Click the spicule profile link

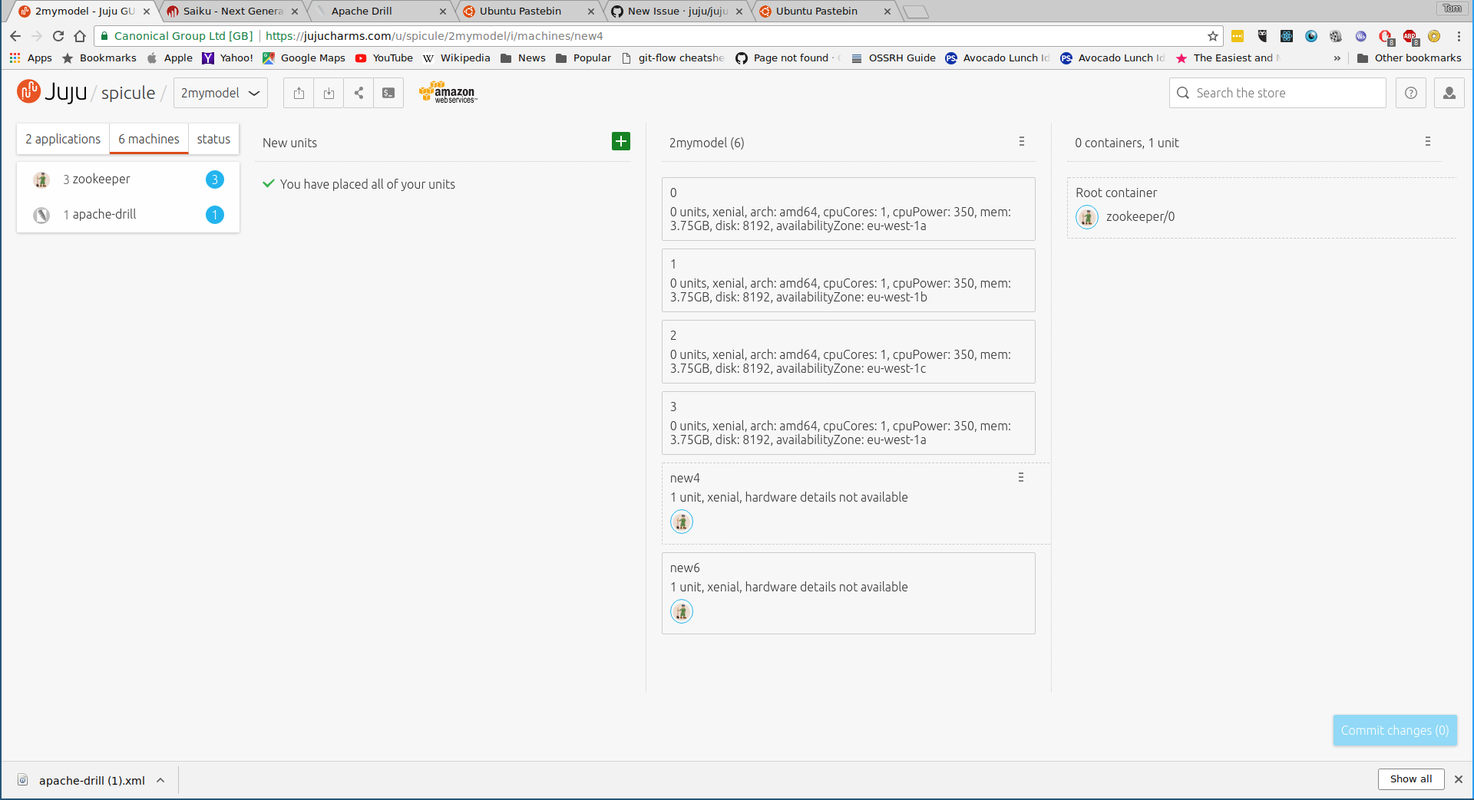pyautogui.click(x=128, y=93)
